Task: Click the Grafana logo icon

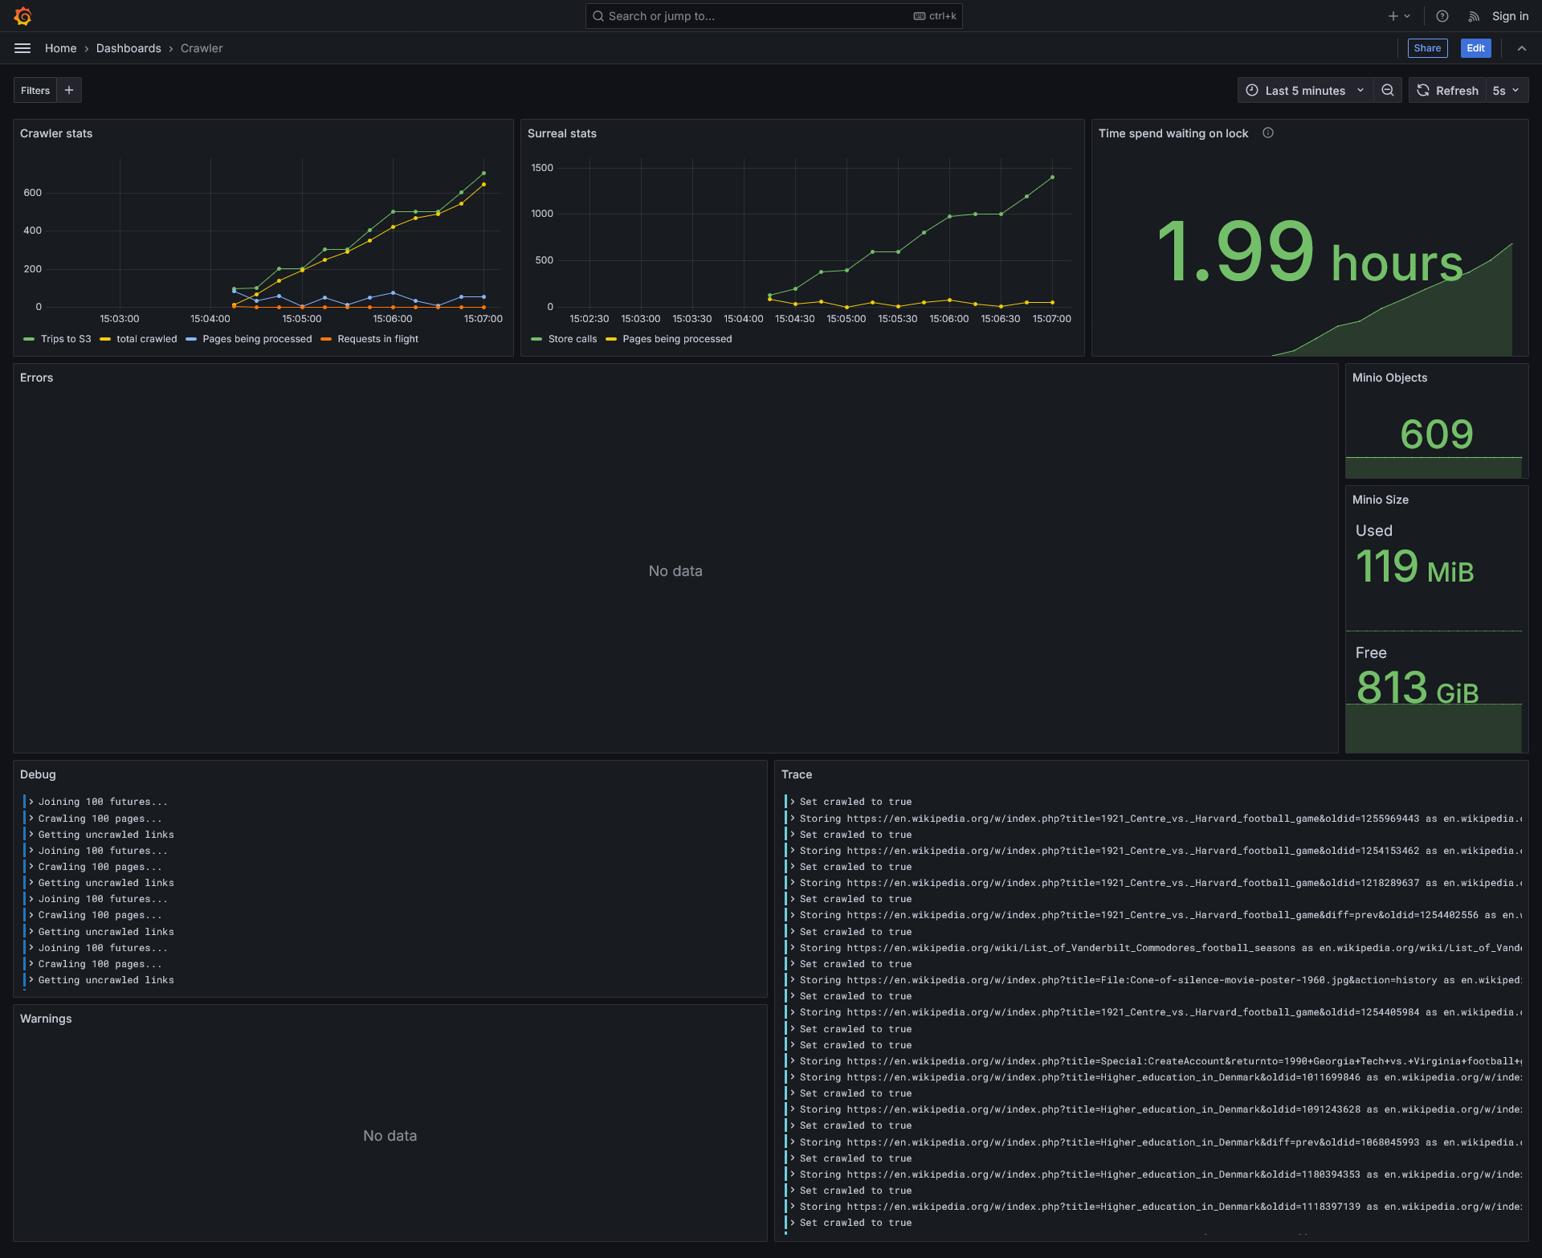Action: pyautogui.click(x=22, y=16)
